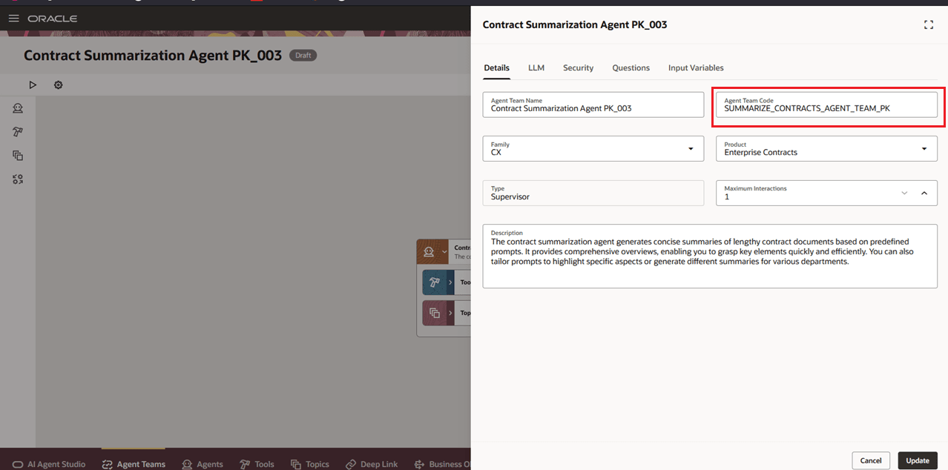Viewport: 948px width, 470px height.
Task: Click into the Description text area
Action: [x=710, y=256]
